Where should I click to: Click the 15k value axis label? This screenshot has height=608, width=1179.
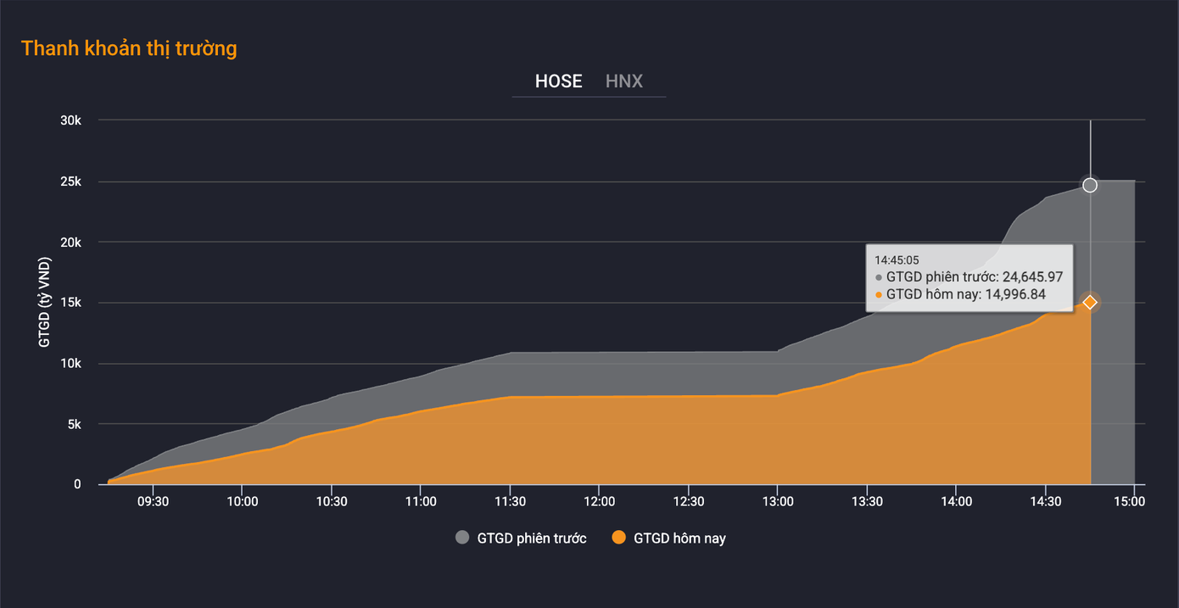pyautogui.click(x=70, y=303)
